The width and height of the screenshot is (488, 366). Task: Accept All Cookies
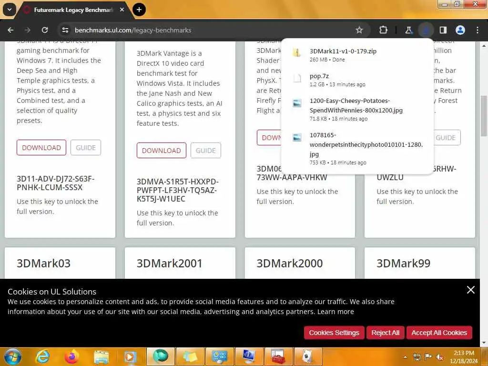tap(439, 333)
